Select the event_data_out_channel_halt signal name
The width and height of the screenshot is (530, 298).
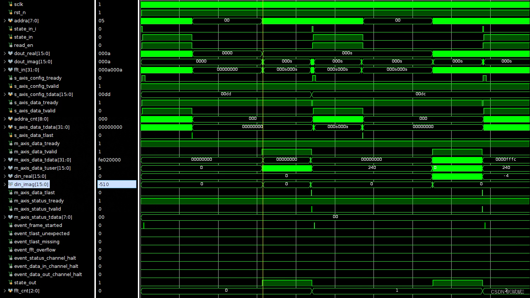point(48,275)
